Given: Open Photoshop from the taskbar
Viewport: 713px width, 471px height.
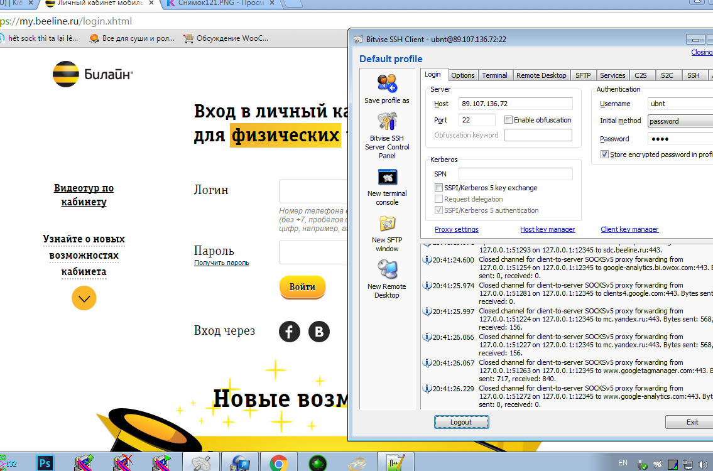Looking at the screenshot, I should click(45, 462).
